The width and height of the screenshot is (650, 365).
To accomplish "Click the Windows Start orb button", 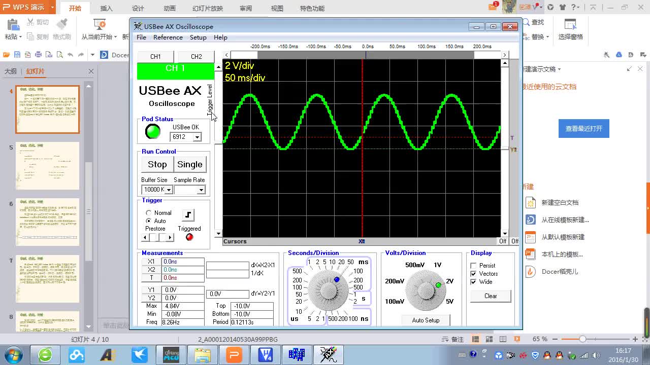I will coord(13,354).
